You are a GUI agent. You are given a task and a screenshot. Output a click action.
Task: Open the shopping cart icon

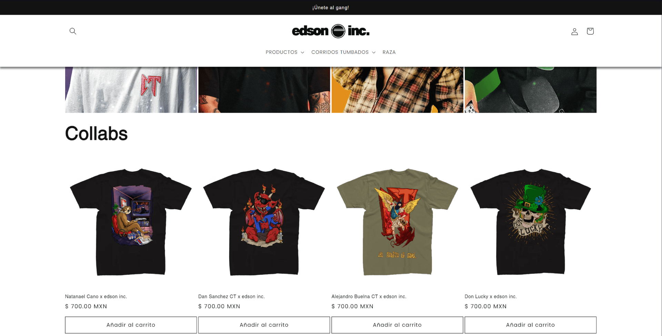pos(590,31)
